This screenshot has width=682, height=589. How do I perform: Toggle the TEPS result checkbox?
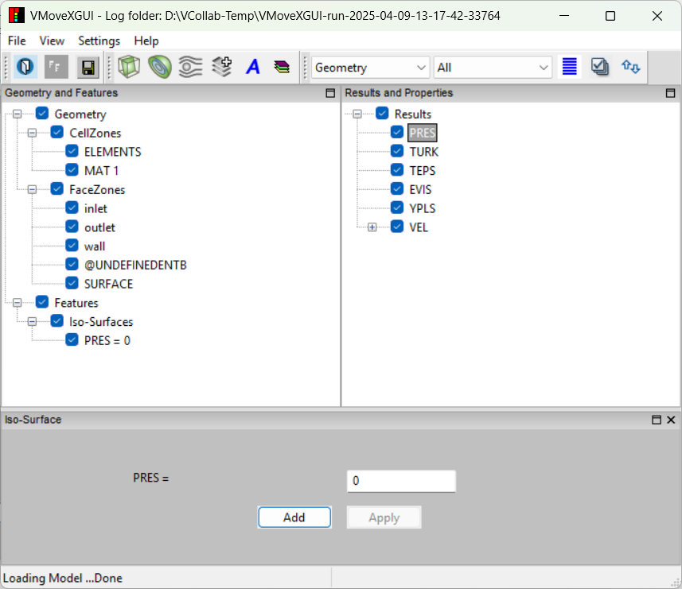396,170
